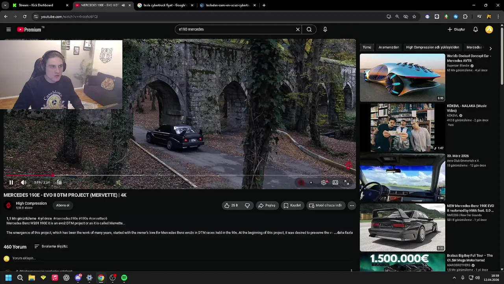Open File Explorer from the taskbar
This screenshot has width=504, height=284.
[31, 278]
